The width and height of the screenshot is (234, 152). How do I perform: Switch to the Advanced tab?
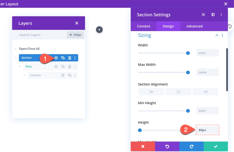coord(194,26)
